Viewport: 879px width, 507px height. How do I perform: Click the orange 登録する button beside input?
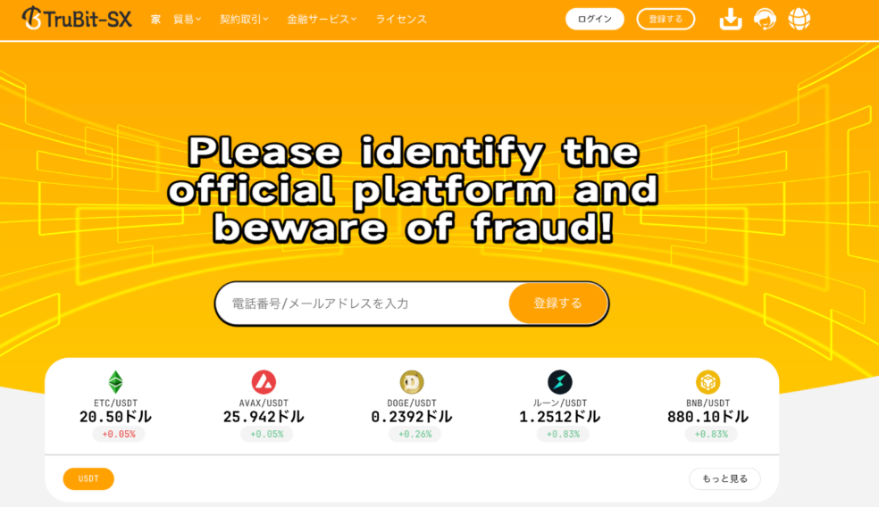(557, 303)
